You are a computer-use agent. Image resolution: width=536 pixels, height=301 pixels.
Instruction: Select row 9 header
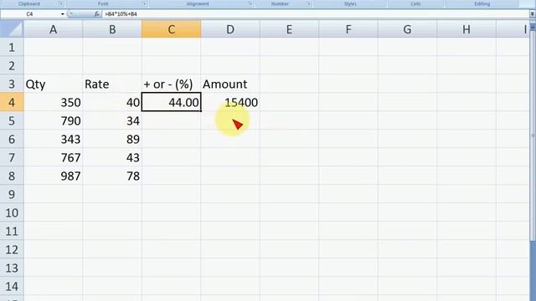pos(12,195)
